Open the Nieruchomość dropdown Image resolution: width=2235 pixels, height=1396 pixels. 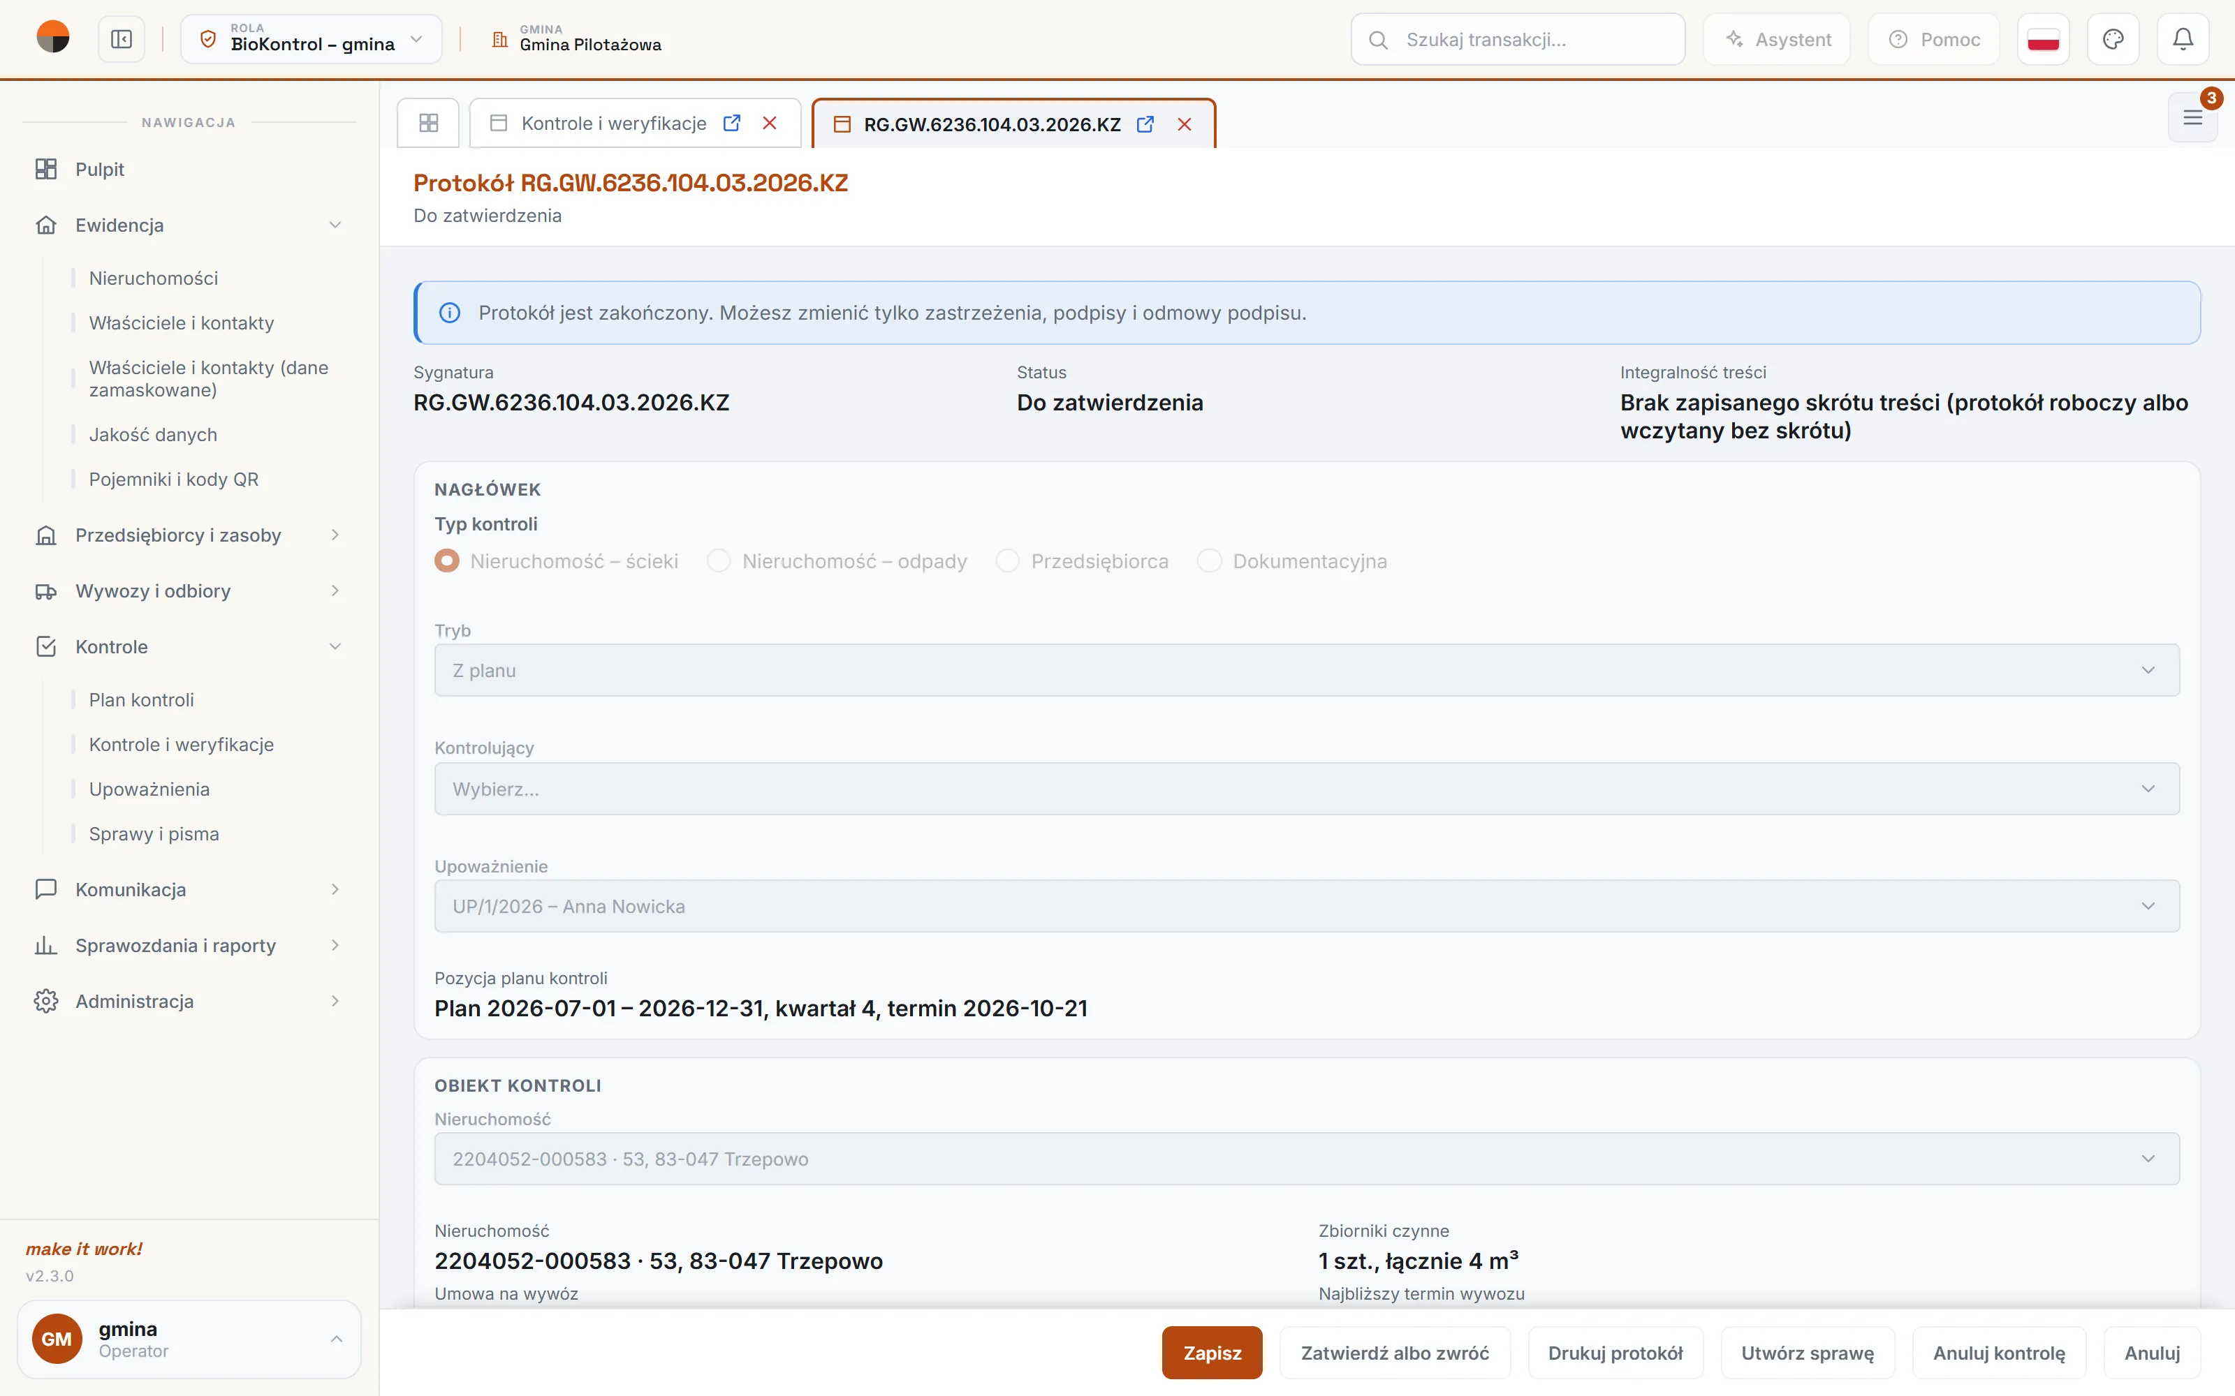pos(1307,1159)
